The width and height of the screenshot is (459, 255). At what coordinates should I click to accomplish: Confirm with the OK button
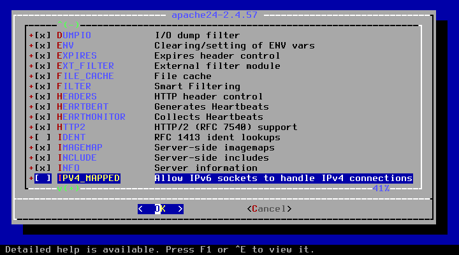tap(161, 209)
